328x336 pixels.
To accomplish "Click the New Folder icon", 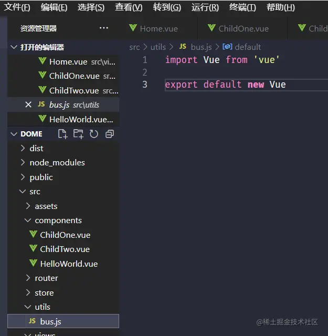I will [78, 134].
